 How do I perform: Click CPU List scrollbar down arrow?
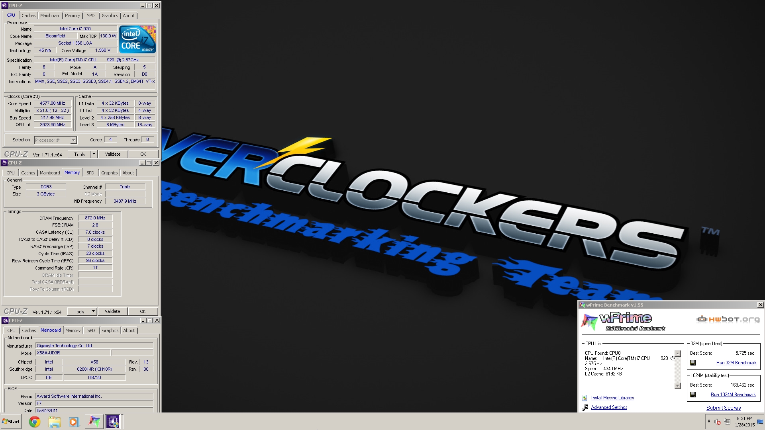click(678, 386)
